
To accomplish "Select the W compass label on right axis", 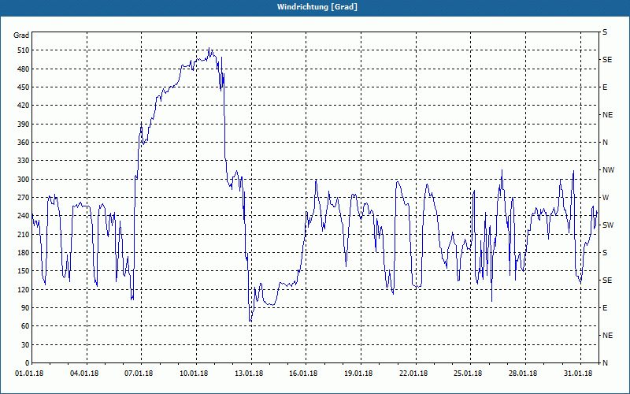I will pyautogui.click(x=606, y=198).
